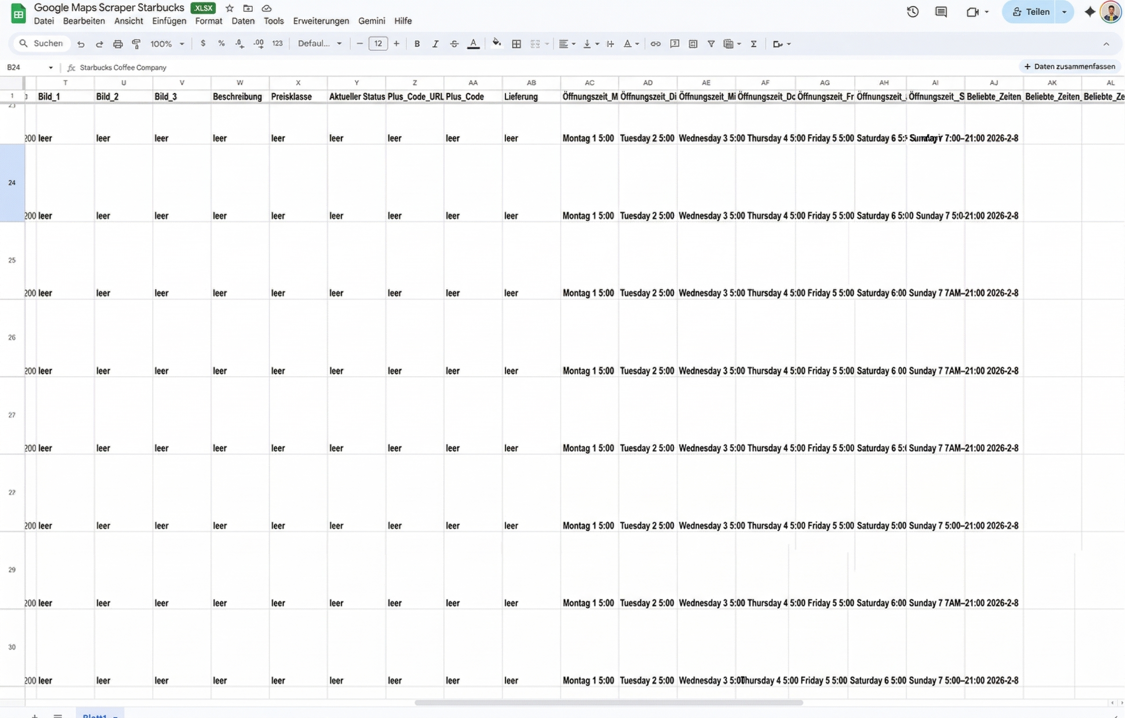Open the Daten menu
Image resolution: width=1125 pixels, height=718 pixels.
point(243,21)
